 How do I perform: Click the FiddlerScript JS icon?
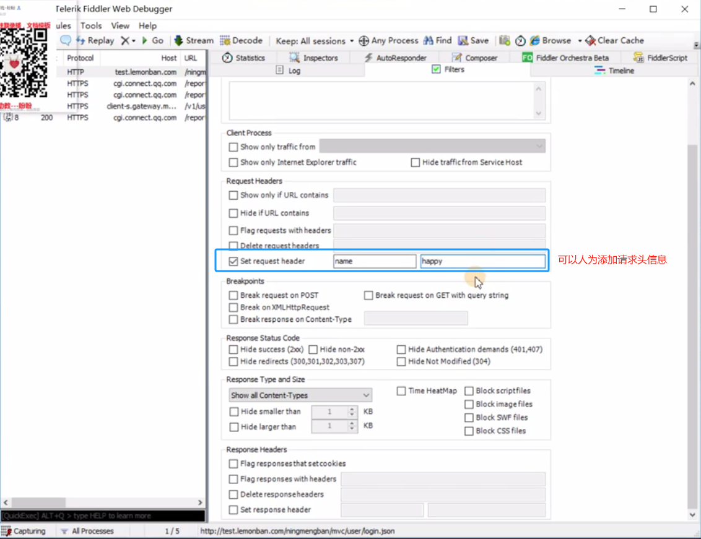tap(638, 58)
